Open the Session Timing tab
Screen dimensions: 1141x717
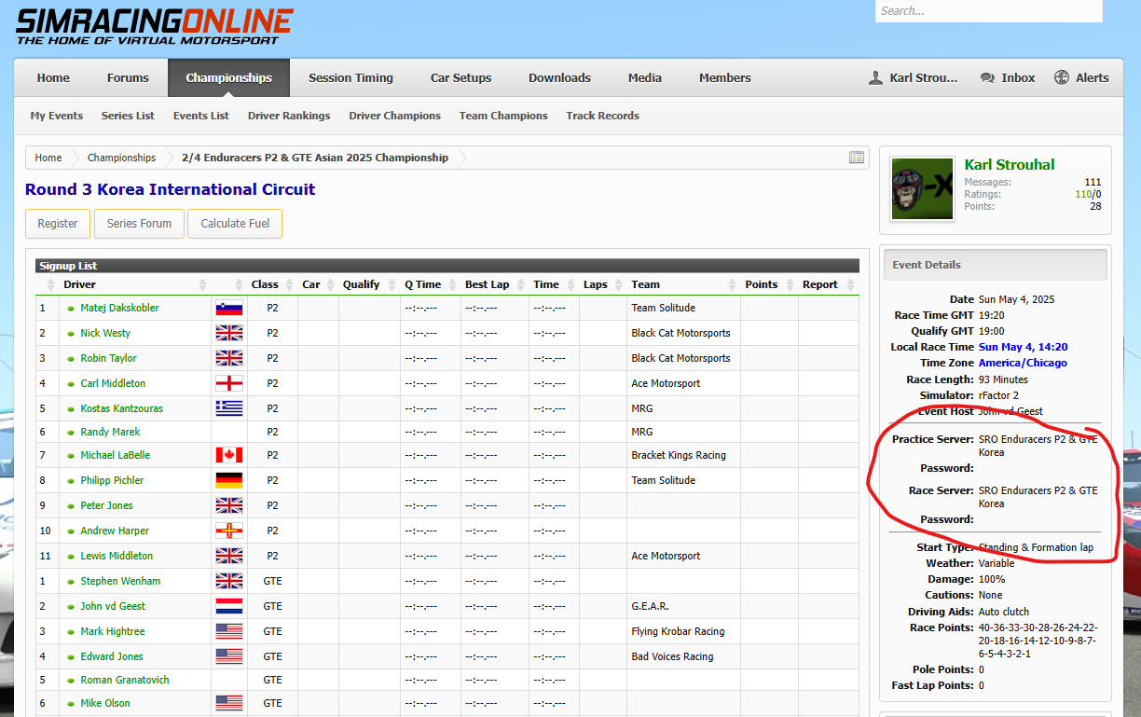pos(351,78)
